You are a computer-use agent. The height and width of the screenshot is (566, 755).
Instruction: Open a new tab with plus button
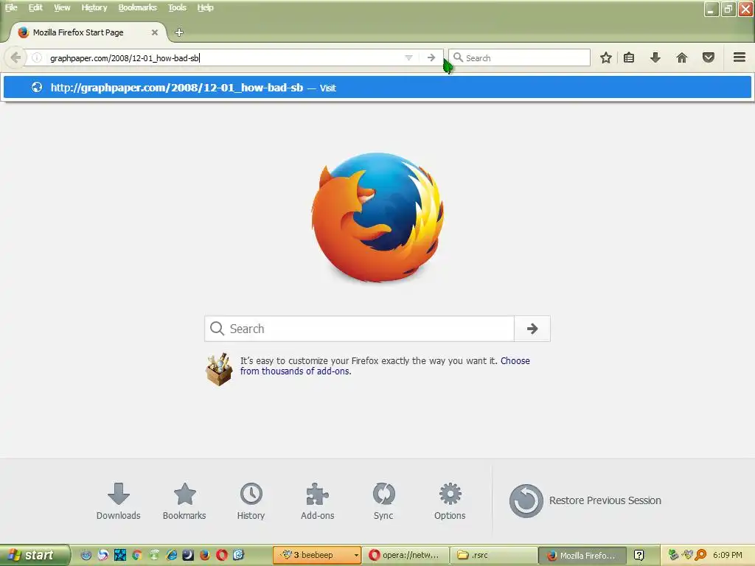pos(179,32)
